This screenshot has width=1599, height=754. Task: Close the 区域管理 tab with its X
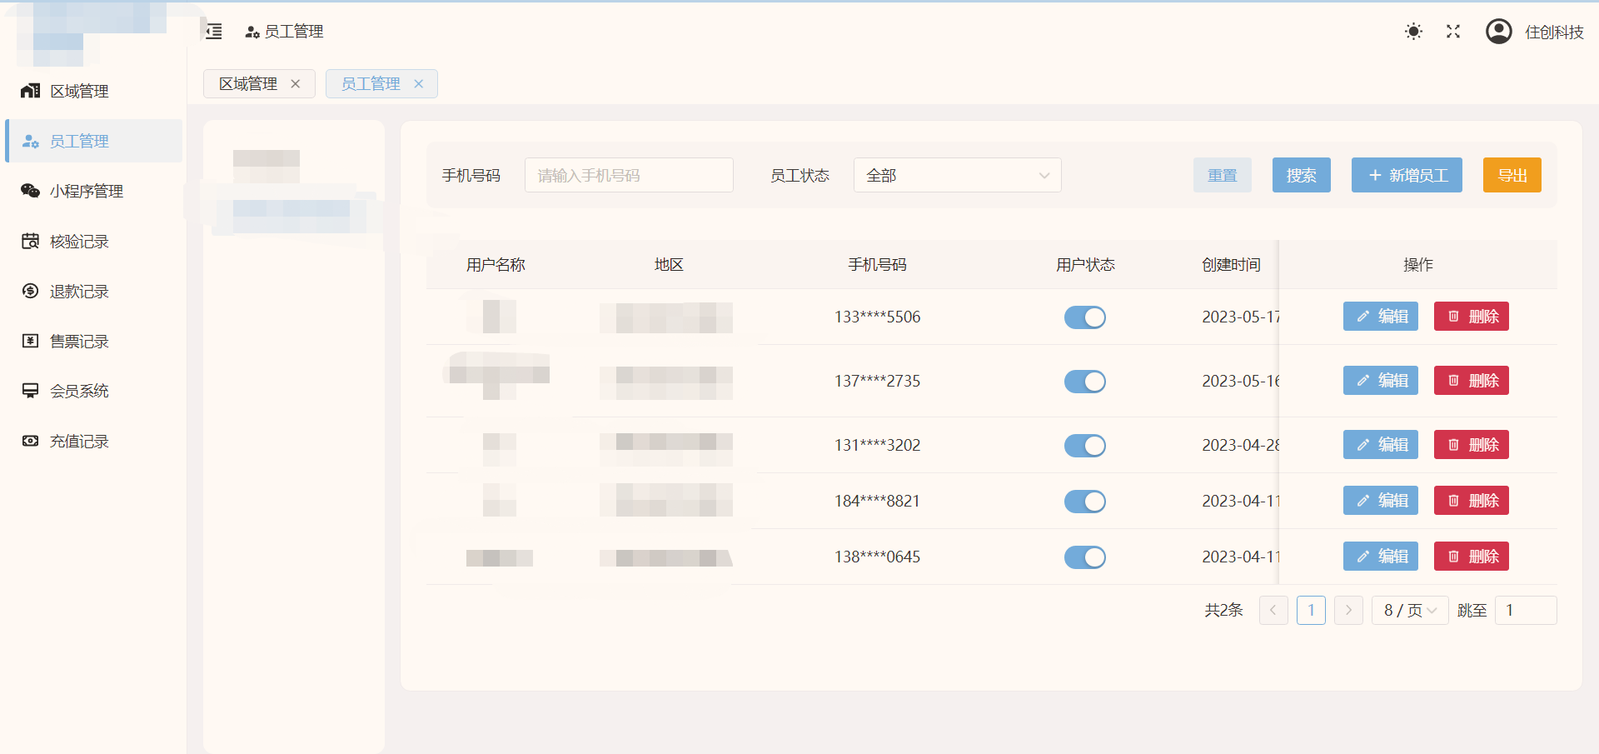(295, 83)
